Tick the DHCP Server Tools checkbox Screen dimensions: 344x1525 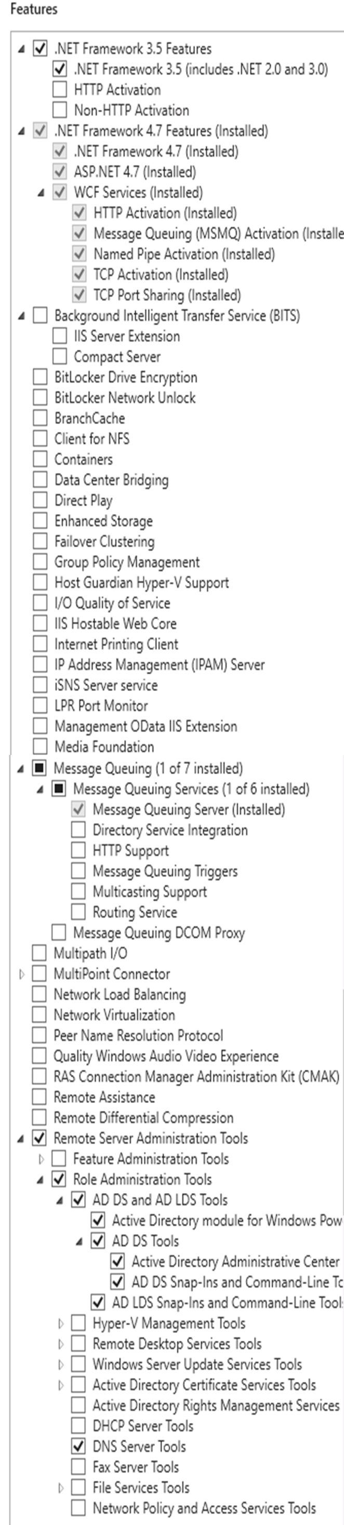78,1426
